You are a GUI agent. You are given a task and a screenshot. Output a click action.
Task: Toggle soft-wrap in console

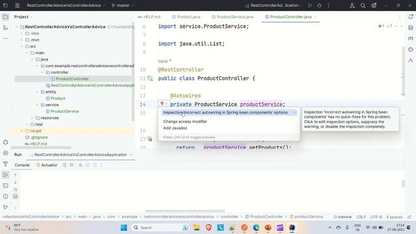click(16, 189)
